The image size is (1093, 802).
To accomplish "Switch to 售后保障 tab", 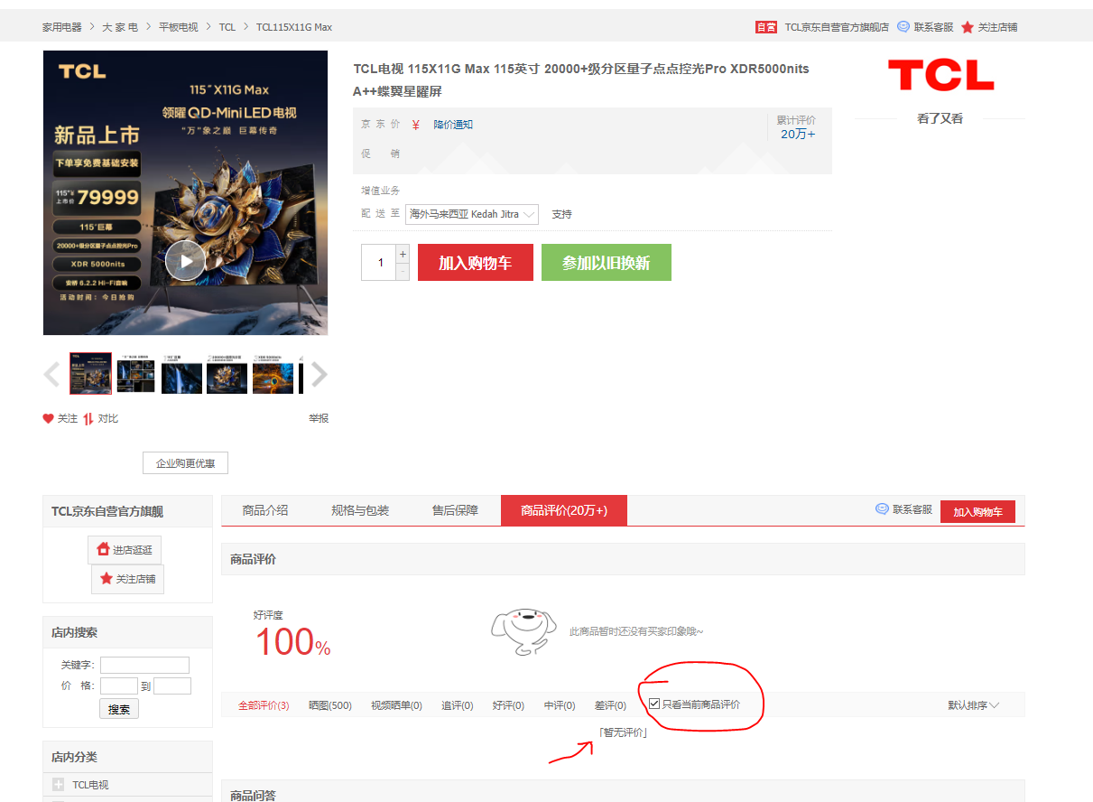I will coord(455,510).
